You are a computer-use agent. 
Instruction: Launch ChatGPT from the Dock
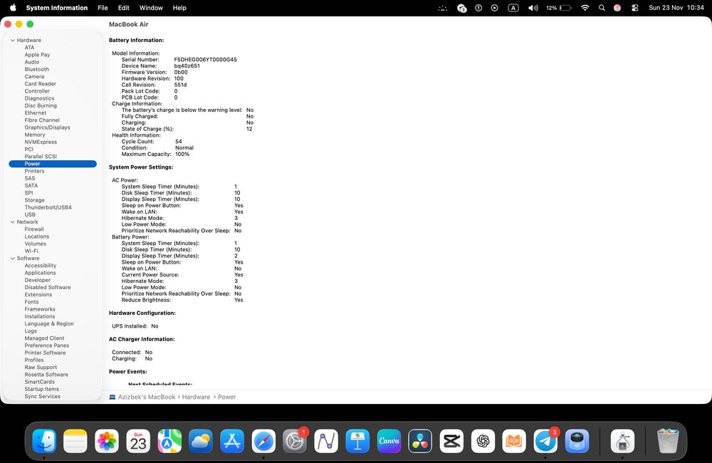483,441
